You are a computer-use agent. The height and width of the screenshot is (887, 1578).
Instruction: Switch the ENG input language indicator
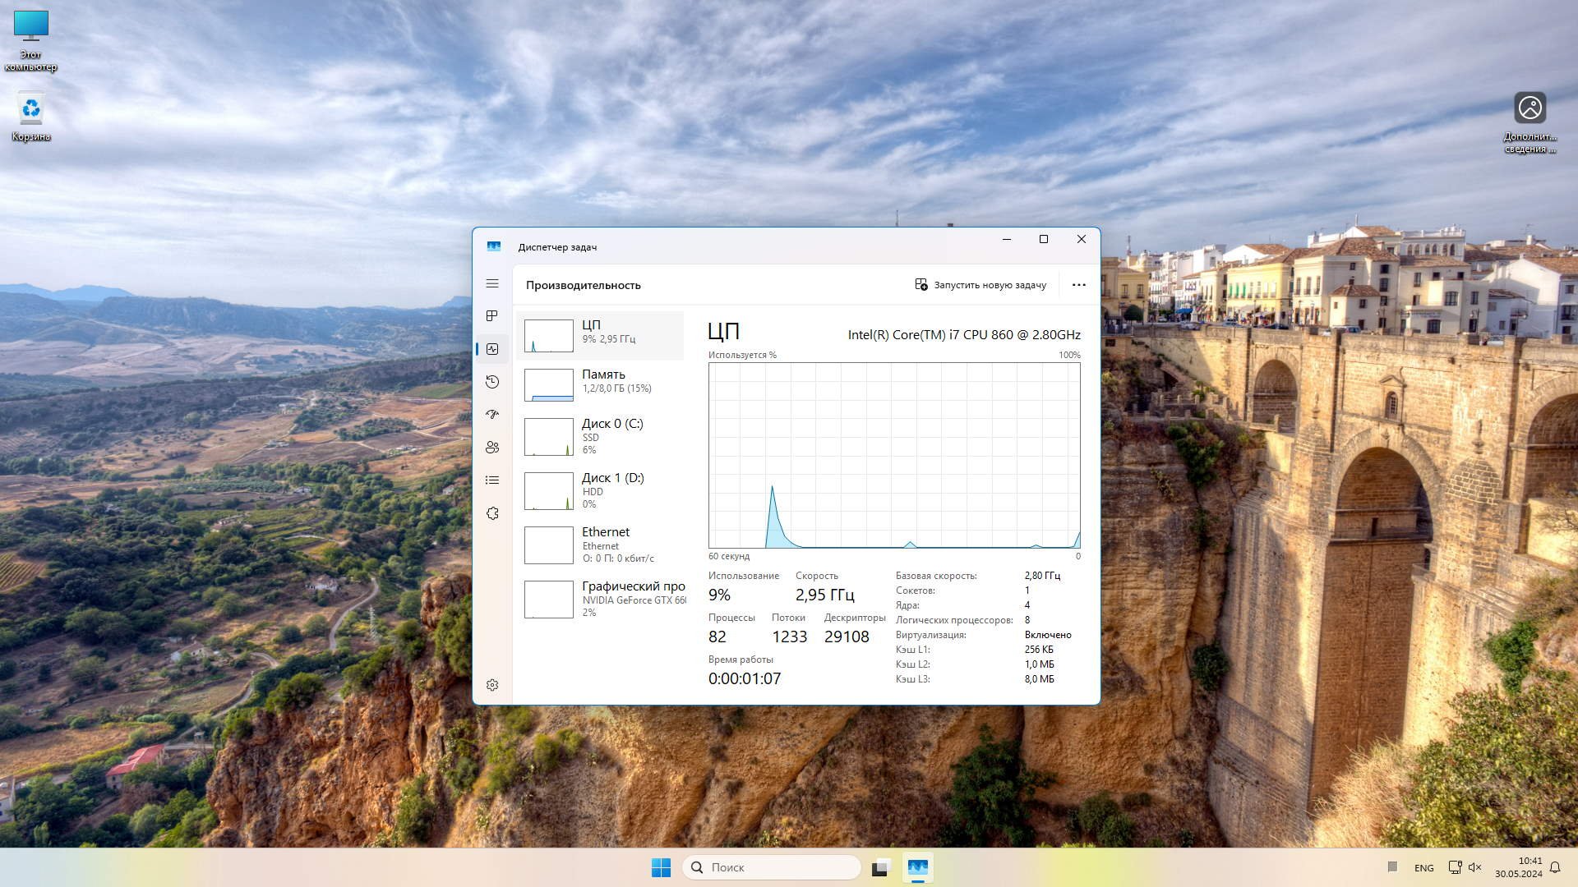(1423, 868)
